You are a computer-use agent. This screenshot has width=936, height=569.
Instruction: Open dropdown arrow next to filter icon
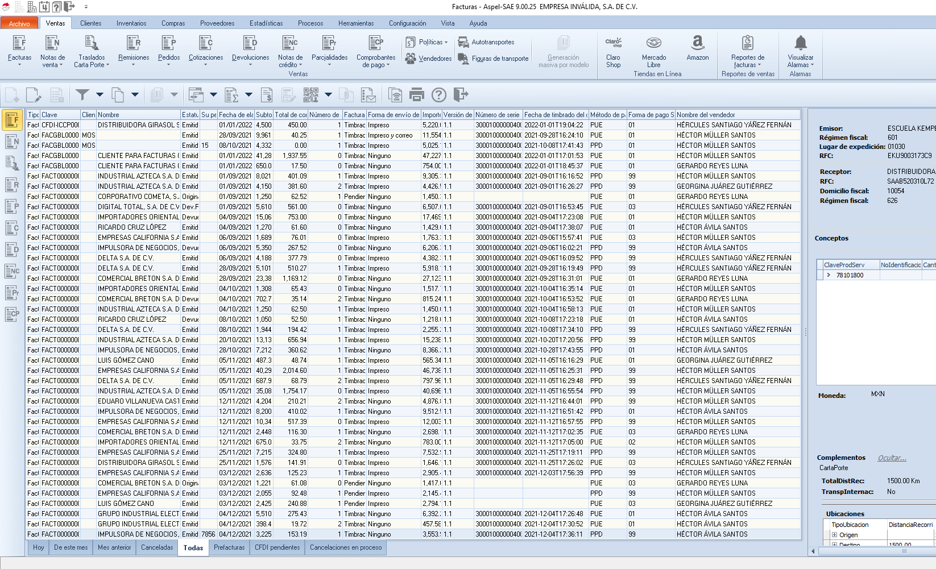point(100,95)
